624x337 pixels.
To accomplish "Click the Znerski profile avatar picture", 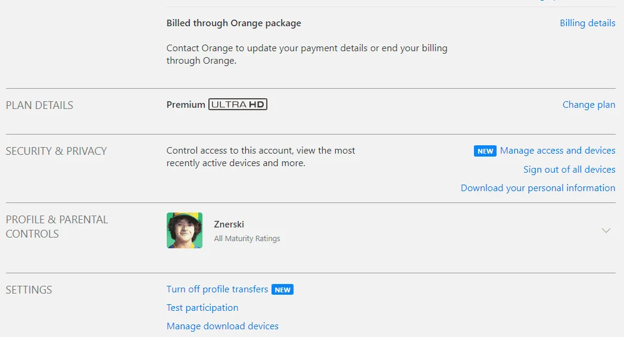I will coord(184,230).
